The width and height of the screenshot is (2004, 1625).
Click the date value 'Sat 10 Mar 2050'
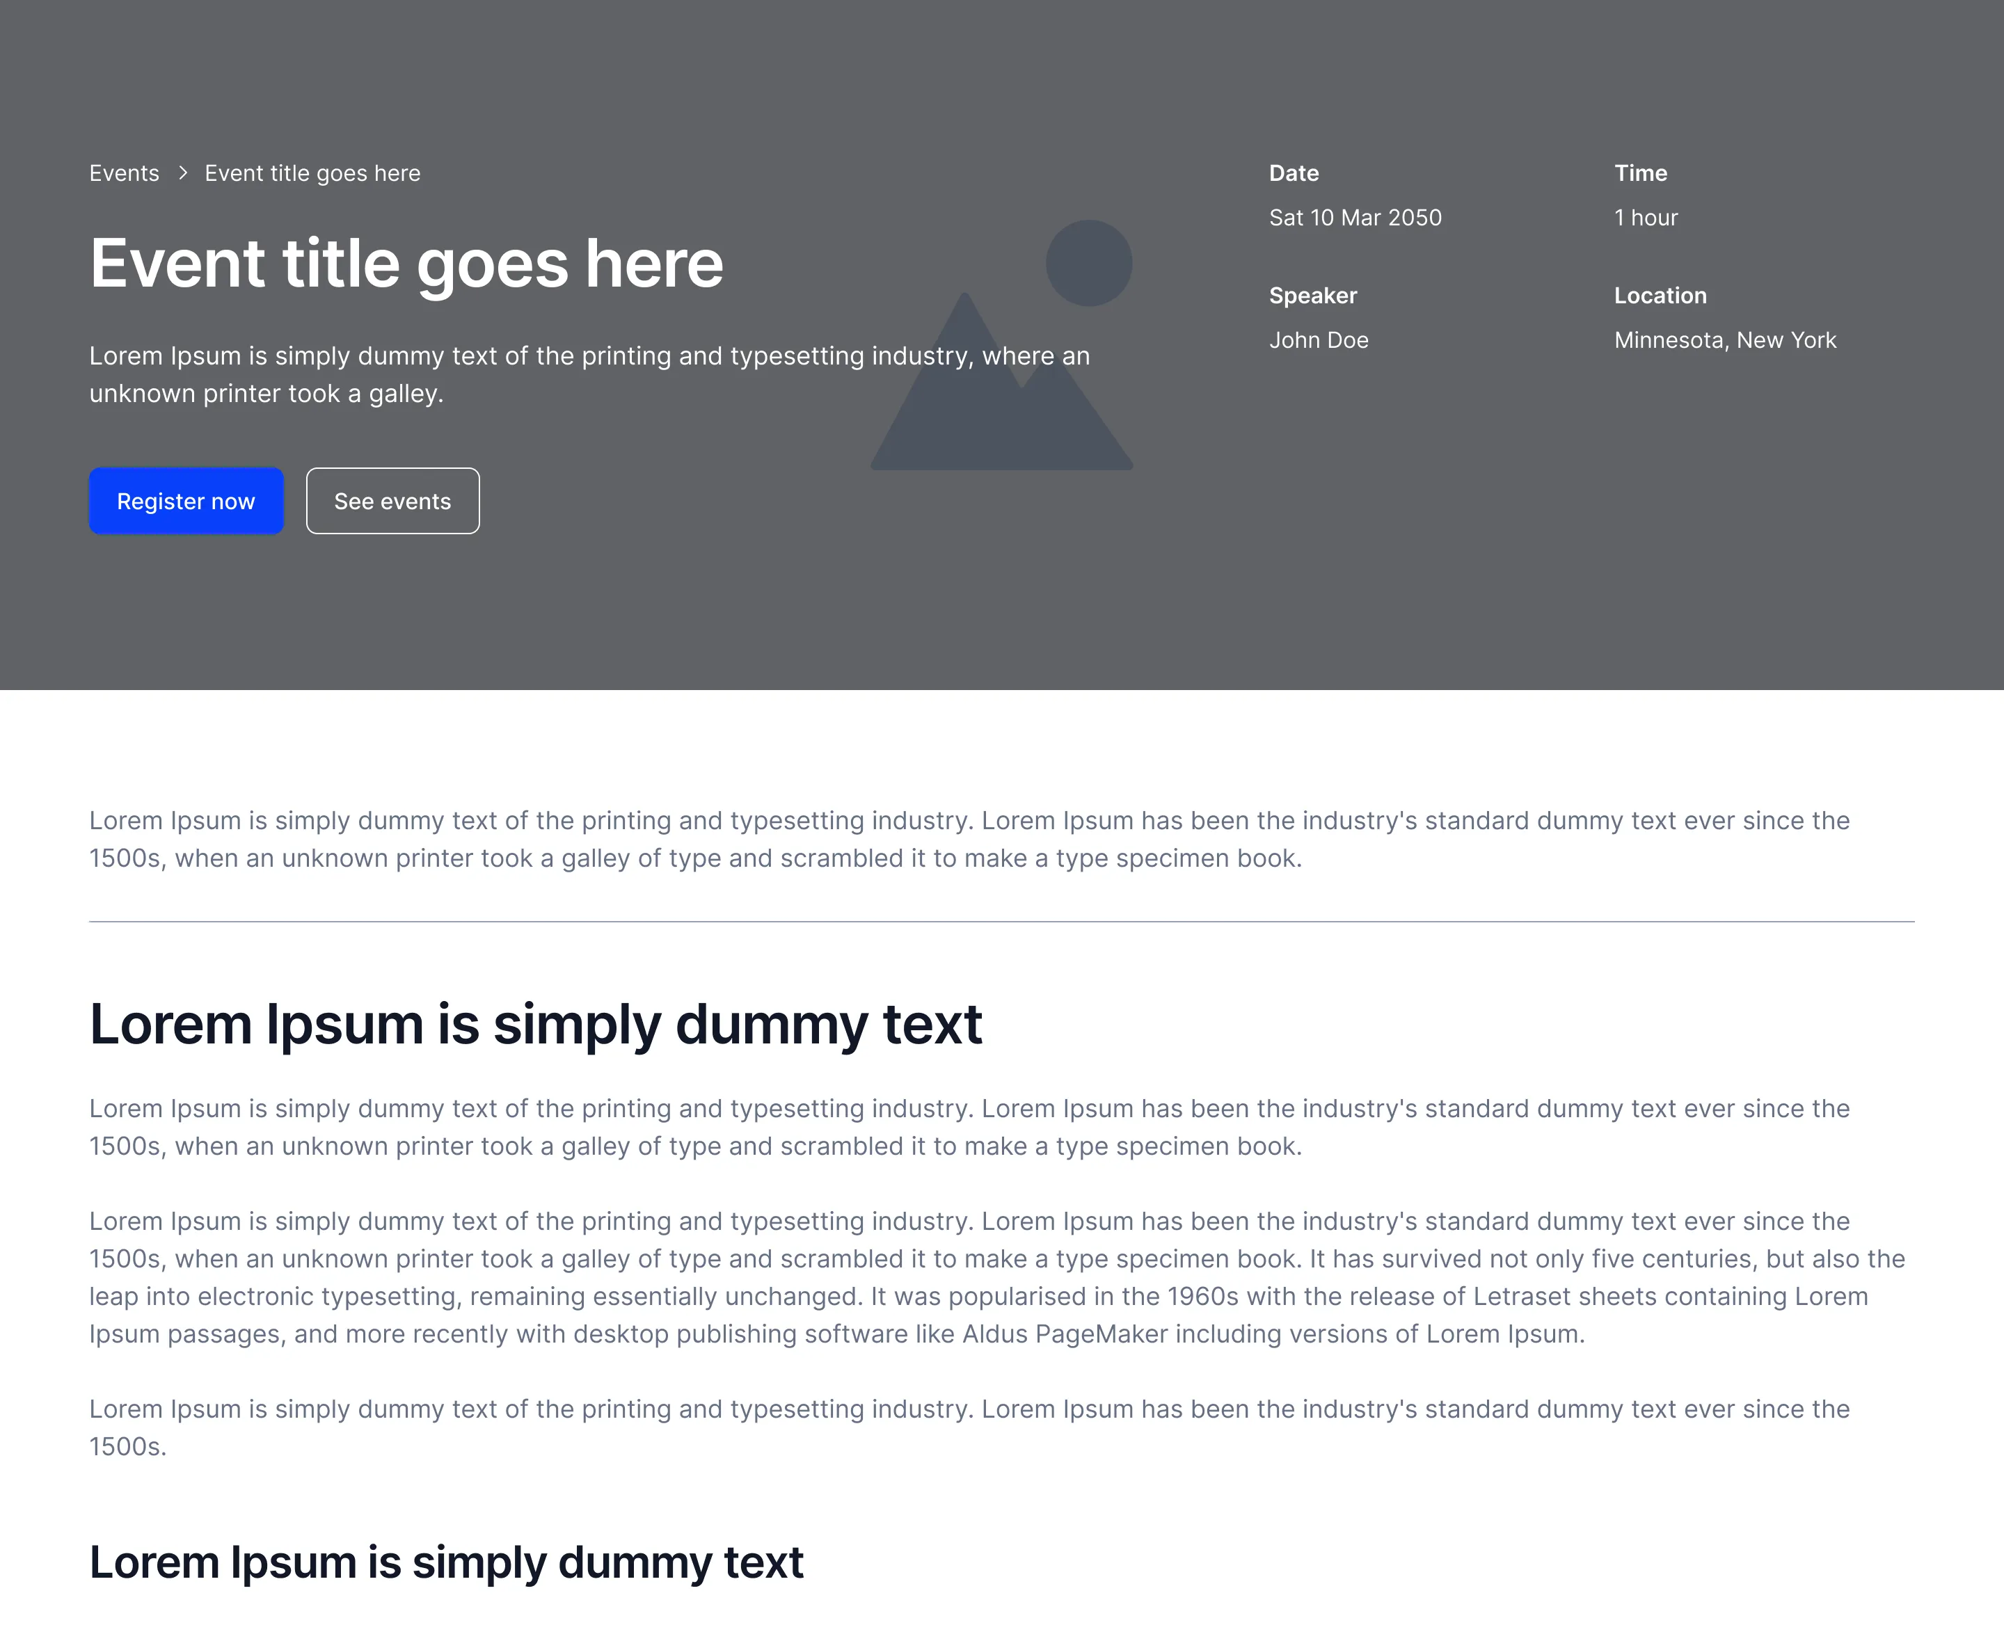point(1355,217)
